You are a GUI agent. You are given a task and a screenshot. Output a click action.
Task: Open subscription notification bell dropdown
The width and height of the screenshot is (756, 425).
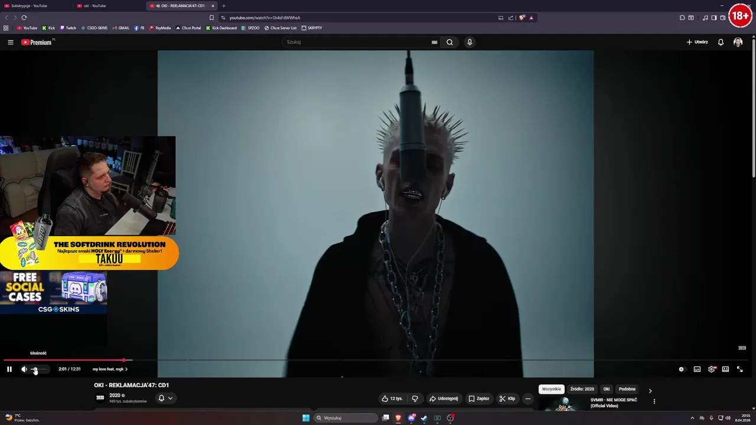point(165,398)
